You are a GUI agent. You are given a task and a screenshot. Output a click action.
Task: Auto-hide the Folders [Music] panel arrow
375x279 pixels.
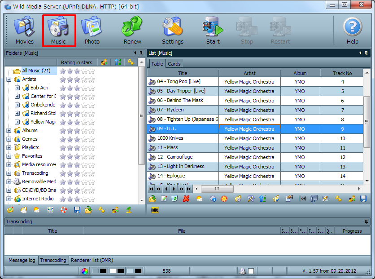pos(135,53)
